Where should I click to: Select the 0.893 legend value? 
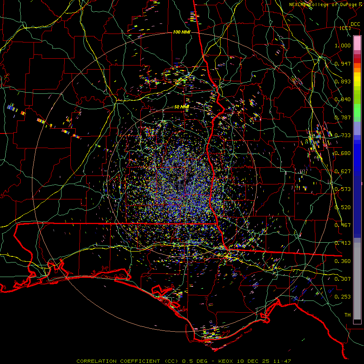tap(343, 81)
